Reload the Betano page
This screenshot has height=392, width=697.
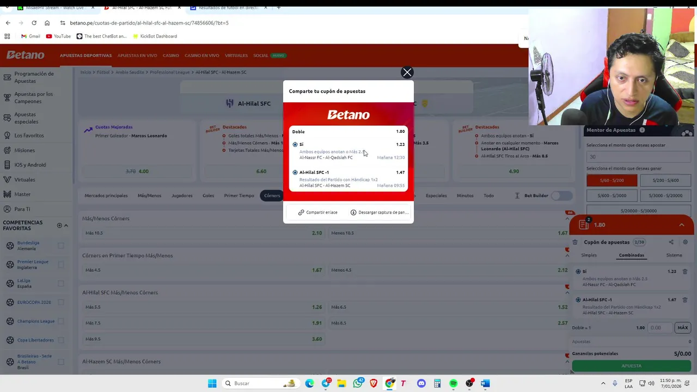pos(34,23)
